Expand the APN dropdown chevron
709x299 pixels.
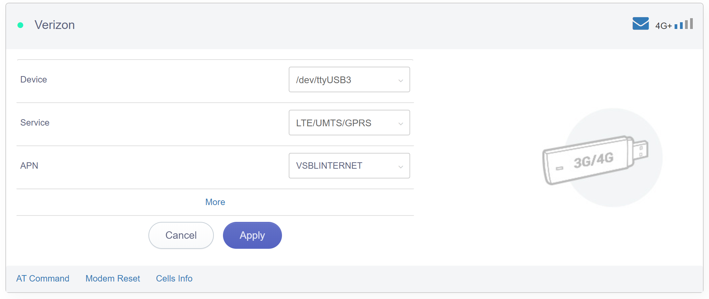(x=401, y=167)
